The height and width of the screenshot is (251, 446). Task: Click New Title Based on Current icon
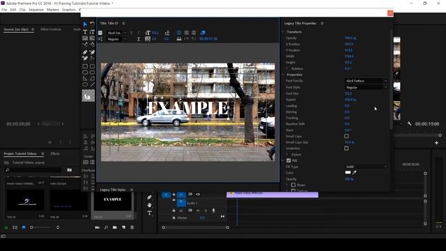(x=100, y=33)
